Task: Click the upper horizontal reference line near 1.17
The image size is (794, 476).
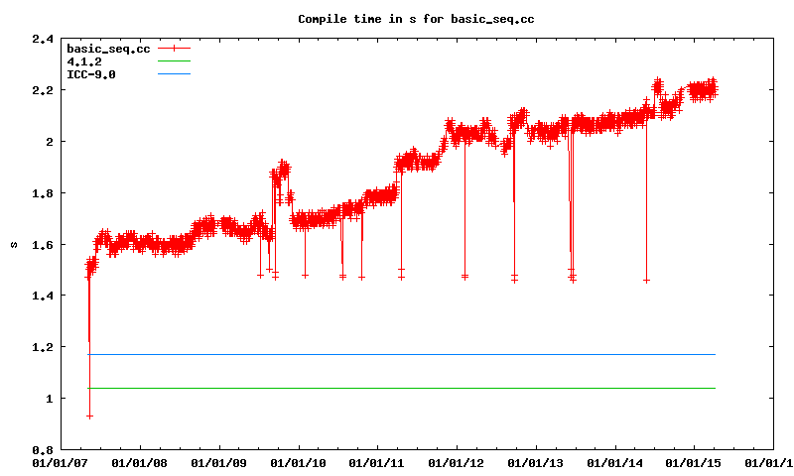Action: click(397, 354)
